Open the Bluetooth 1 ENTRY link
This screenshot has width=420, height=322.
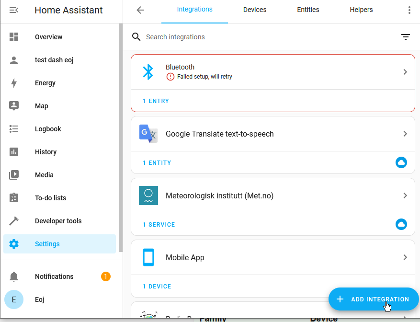click(x=156, y=101)
